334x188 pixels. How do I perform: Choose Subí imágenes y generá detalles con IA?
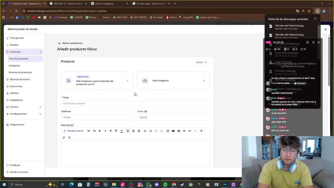pos(97,81)
